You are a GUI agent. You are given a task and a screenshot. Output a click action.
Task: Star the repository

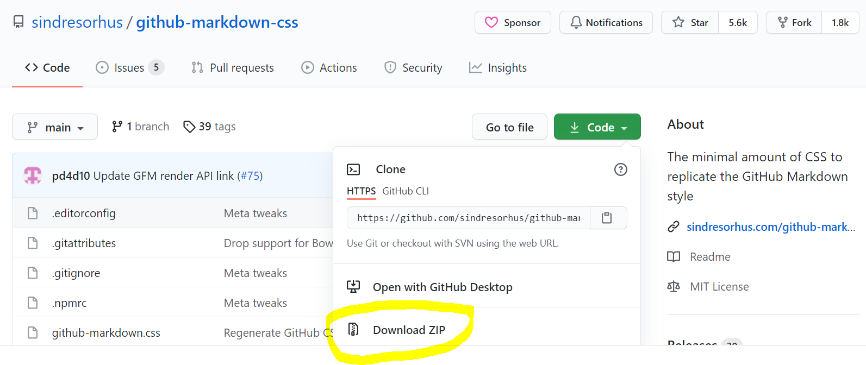(690, 22)
